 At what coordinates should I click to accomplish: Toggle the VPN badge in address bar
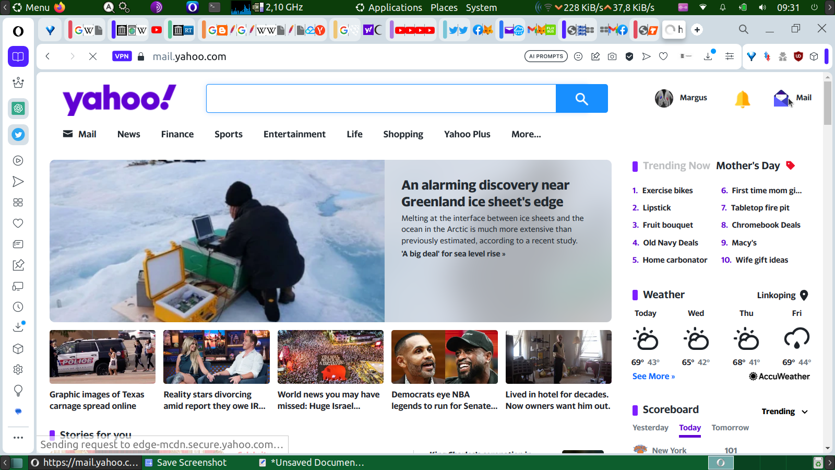tap(122, 56)
